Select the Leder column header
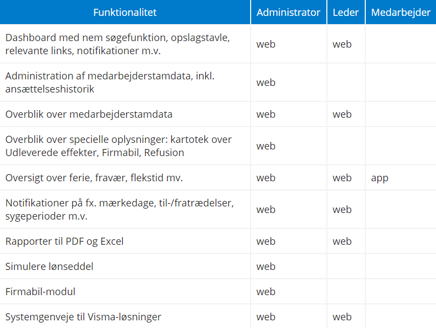 pyautogui.click(x=346, y=12)
